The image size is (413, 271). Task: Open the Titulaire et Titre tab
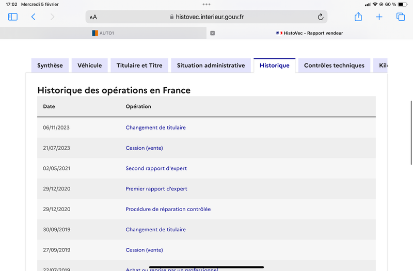coord(139,66)
